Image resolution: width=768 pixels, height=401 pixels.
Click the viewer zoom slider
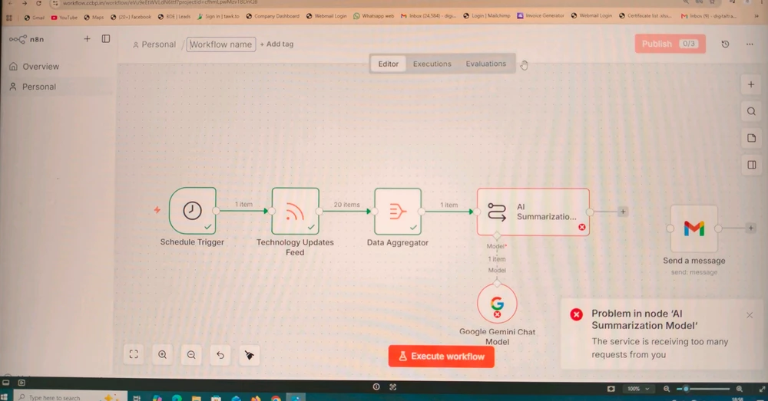(703, 389)
